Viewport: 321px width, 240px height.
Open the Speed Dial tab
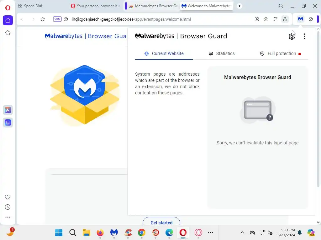(x=30, y=6)
